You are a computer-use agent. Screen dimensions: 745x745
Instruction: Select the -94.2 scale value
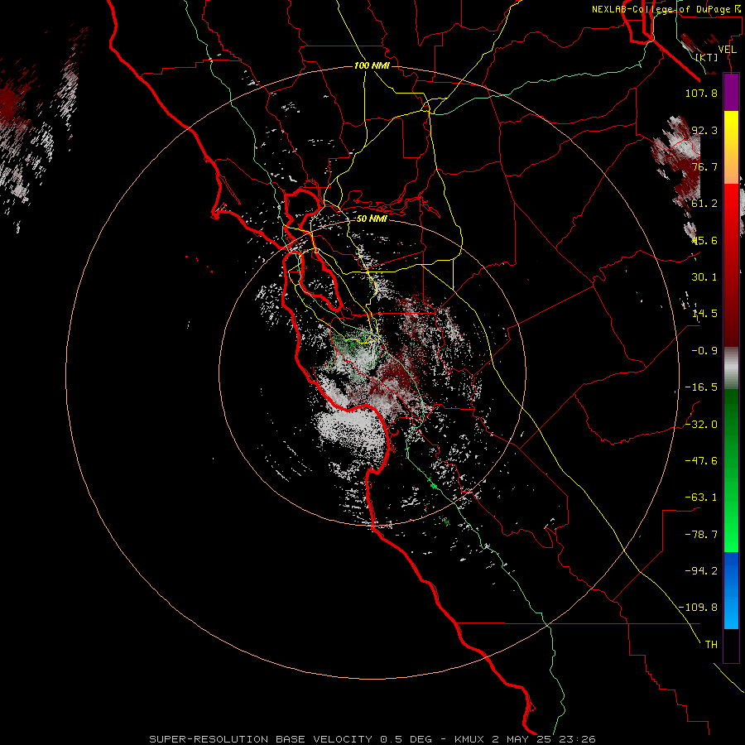(x=701, y=570)
